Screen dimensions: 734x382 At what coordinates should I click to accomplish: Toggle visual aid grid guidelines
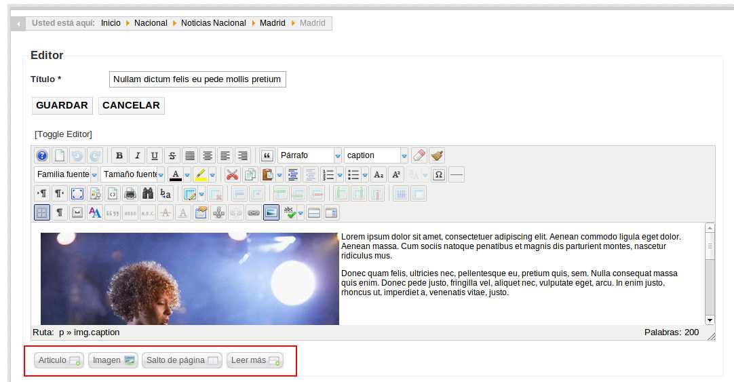(42, 213)
